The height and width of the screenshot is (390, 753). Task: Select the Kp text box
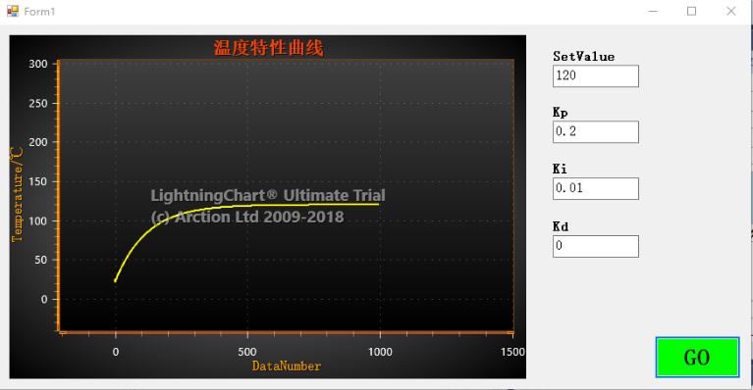pos(596,131)
